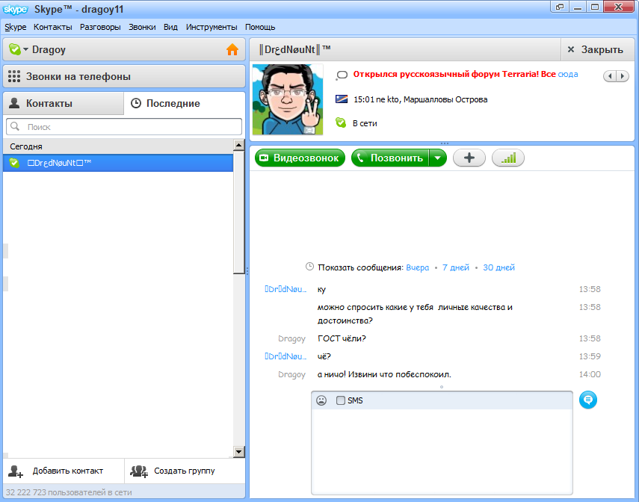The width and height of the screenshot is (639, 502).
Task: Click Добавить контакт button
Action: tap(64, 471)
